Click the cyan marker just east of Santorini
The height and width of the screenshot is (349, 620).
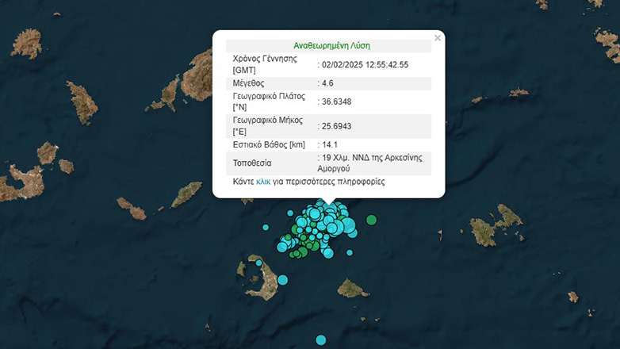pos(282,279)
